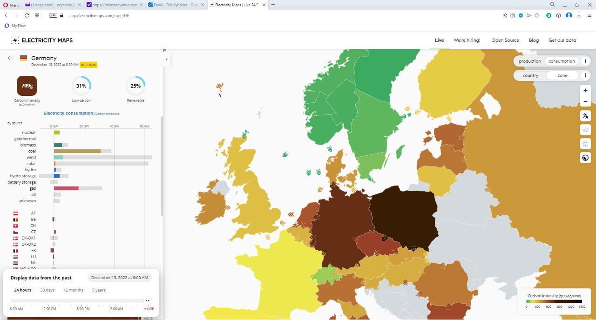Image resolution: width=596 pixels, height=320 pixels.
Task: Click the 31% low-carbon gauge
Action: click(81, 86)
